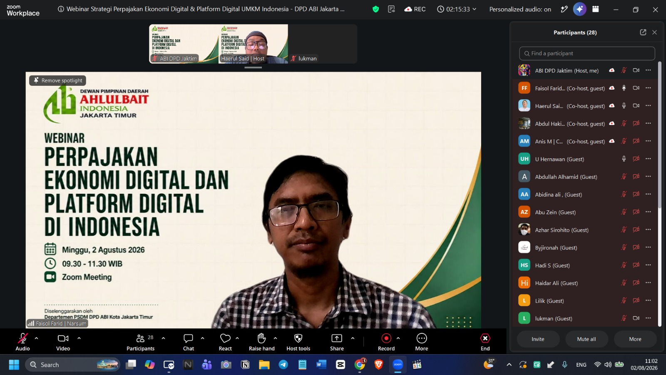Toggle the Video camera button in toolbar
This screenshot has height=375, width=666.
(63, 342)
